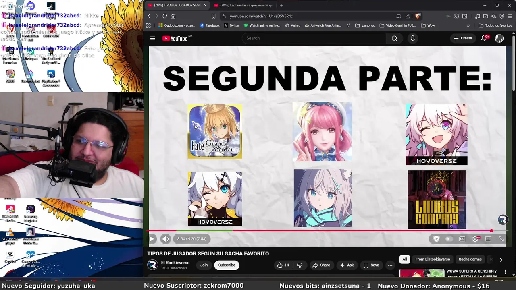Subscribe to El Rookieverso
This screenshot has height=290, width=516.
tap(227, 265)
